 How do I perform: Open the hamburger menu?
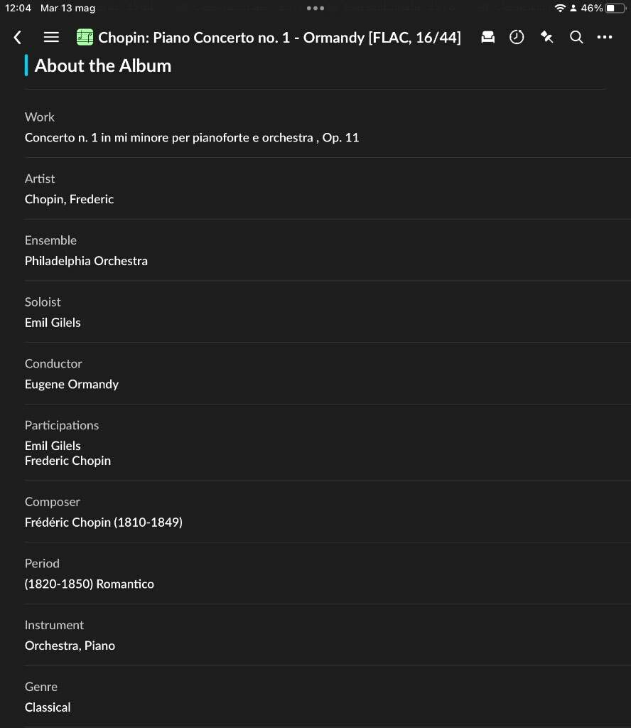[x=51, y=37]
